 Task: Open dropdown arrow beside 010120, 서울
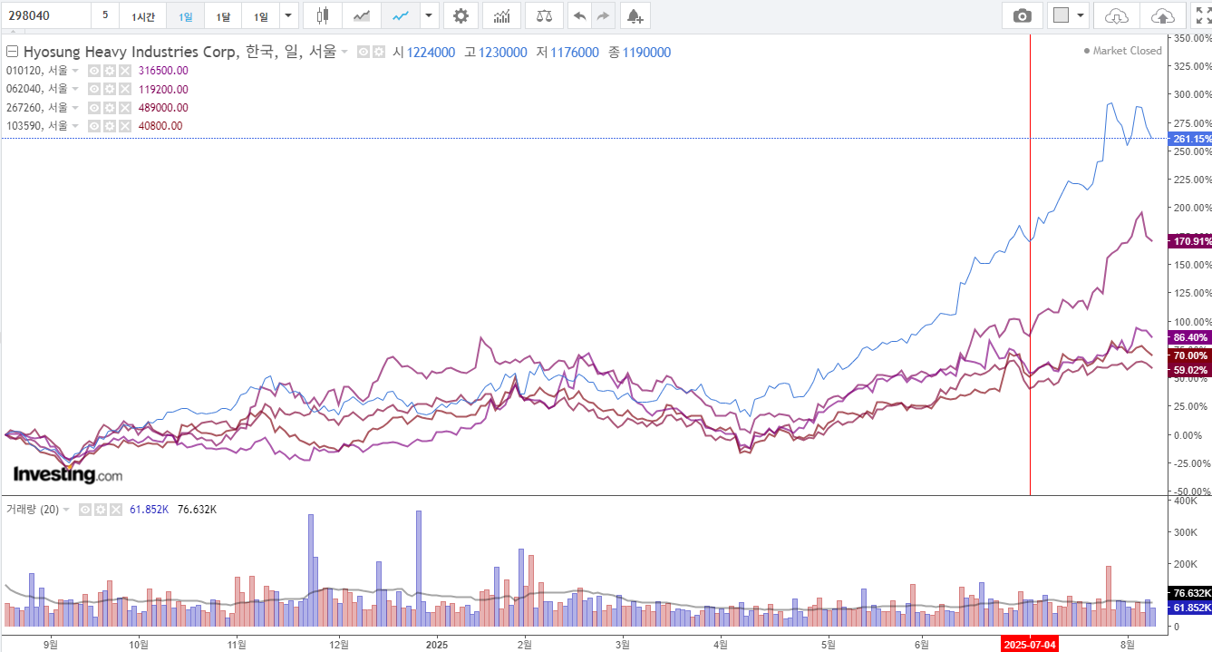coord(76,71)
